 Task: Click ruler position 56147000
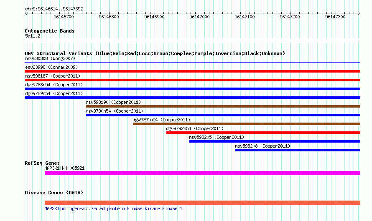click(199, 17)
